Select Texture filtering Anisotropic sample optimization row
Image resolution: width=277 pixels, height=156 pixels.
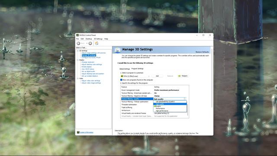pos(154,93)
